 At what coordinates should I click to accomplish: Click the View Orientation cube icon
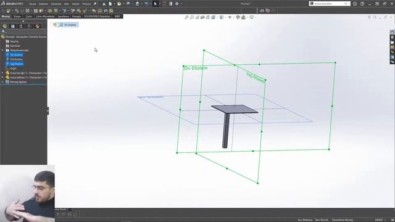tap(213, 17)
